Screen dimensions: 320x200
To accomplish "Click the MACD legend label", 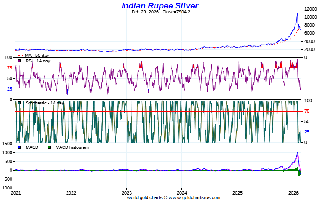I will tap(32, 147).
